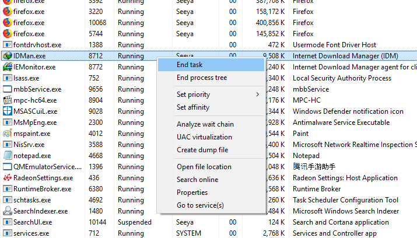
Task: Open the Set priority submenu
Action: click(211, 94)
